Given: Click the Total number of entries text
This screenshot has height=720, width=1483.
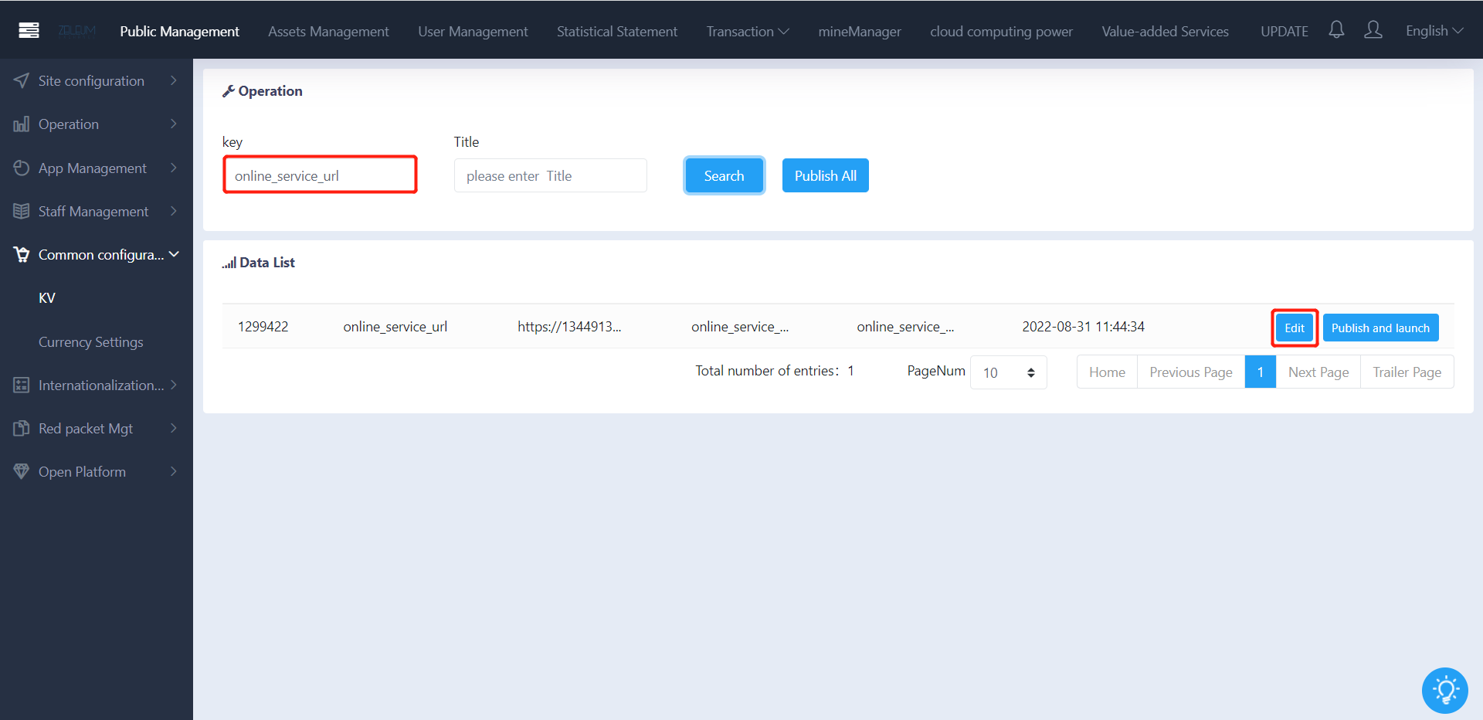Looking at the screenshot, I should [x=775, y=371].
